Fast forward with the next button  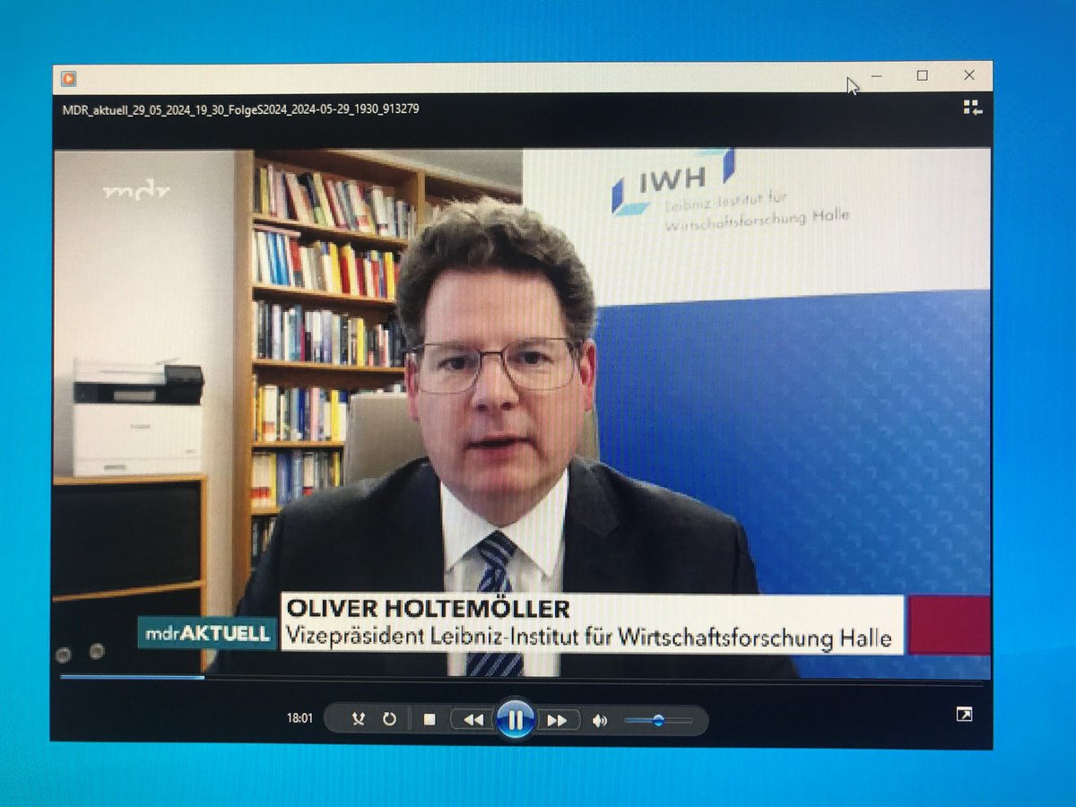click(557, 720)
